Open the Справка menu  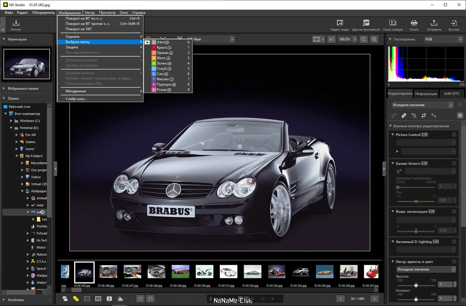[x=139, y=13]
